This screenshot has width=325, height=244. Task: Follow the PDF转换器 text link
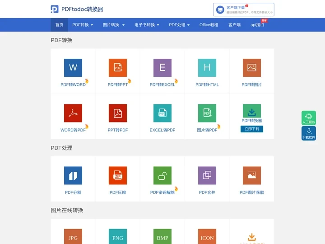point(252,121)
